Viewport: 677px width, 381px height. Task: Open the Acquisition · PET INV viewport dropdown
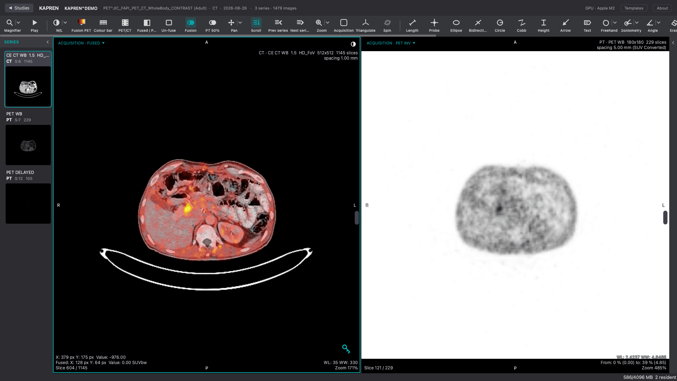[391, 43]
